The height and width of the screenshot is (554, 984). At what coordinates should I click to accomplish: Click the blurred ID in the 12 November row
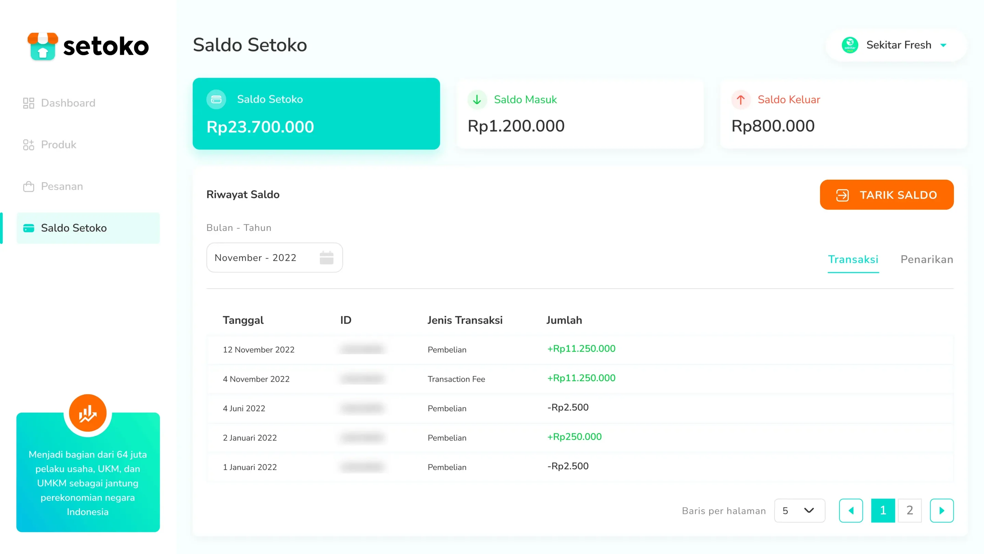pyautogui.click(x=362, y=349)
